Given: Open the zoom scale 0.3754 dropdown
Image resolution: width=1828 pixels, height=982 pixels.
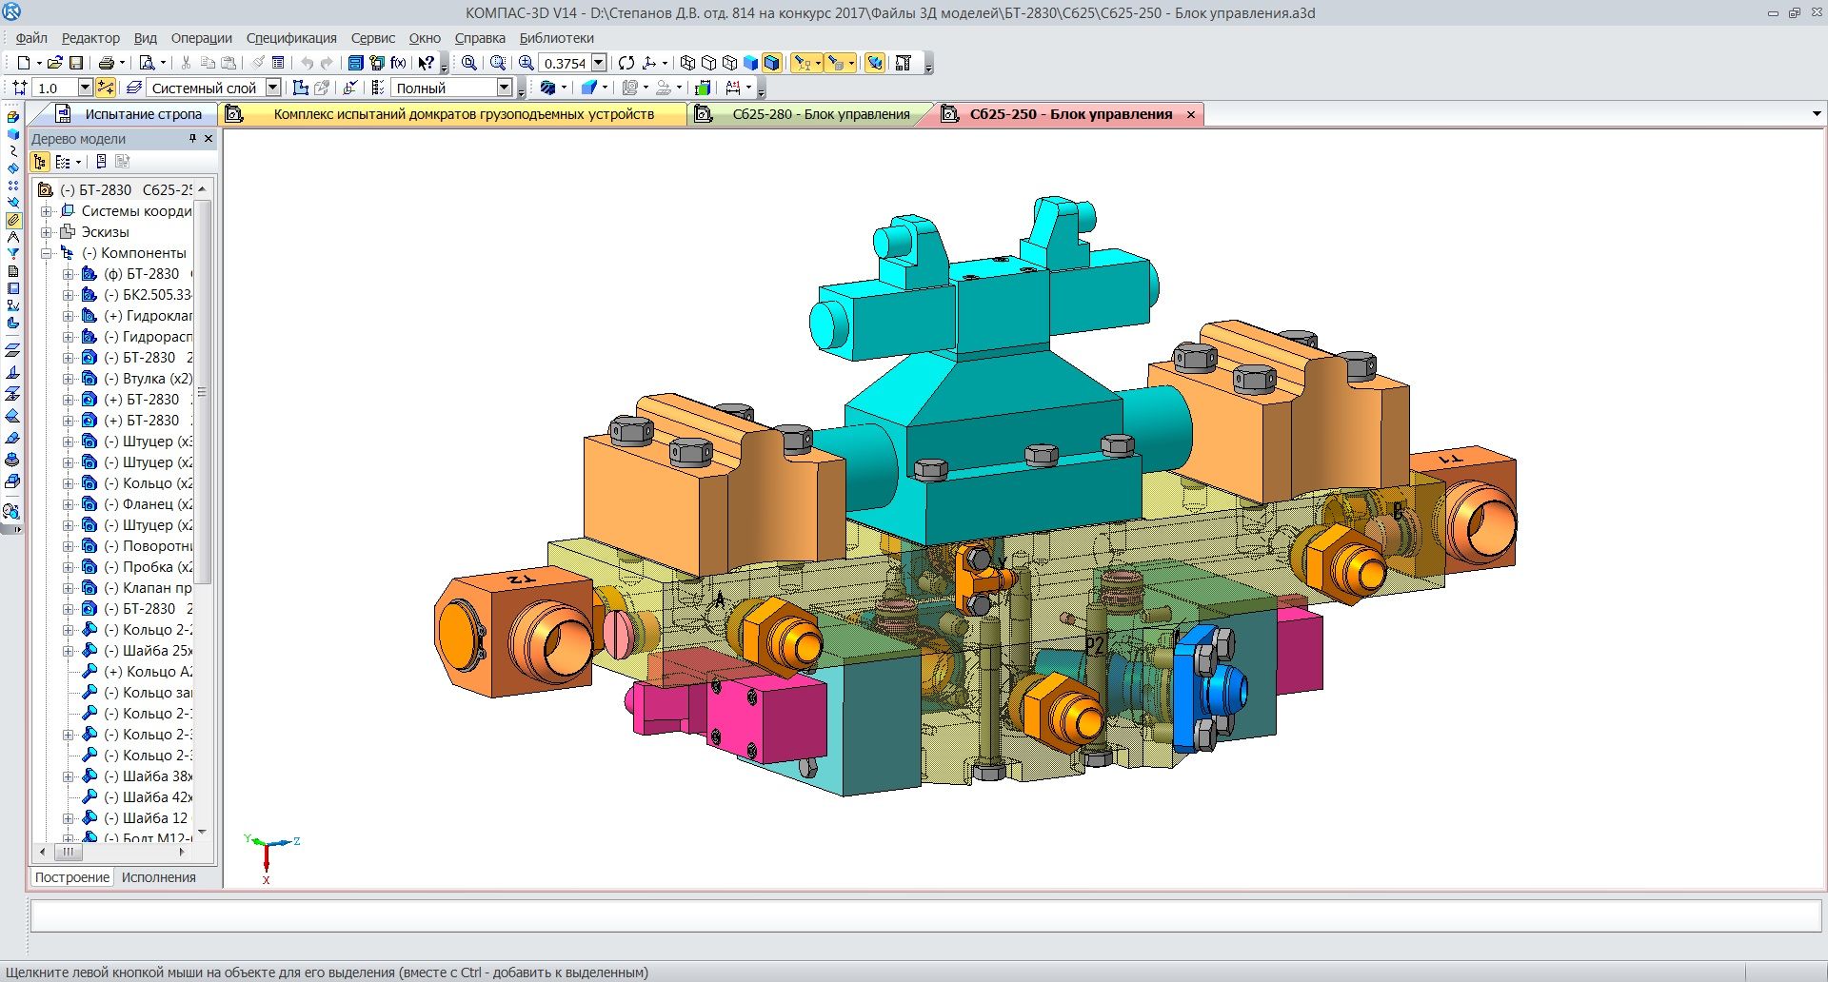Looking at the screenshot, I should click(x=599, y=63).
